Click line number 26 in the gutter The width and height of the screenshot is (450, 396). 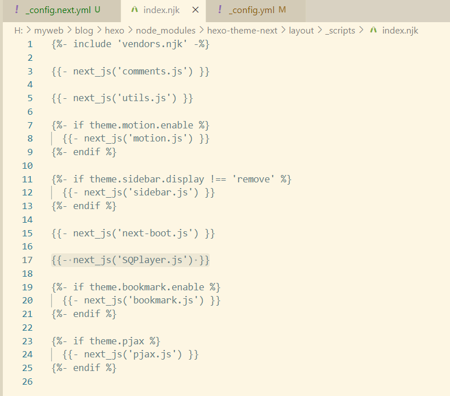(x=27, y=382)
